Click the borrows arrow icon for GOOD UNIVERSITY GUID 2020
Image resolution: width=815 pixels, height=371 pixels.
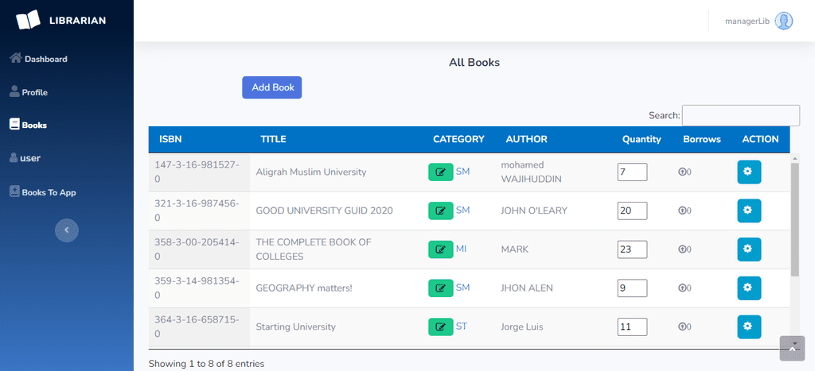pyautogui.click(x=682, y=211)
